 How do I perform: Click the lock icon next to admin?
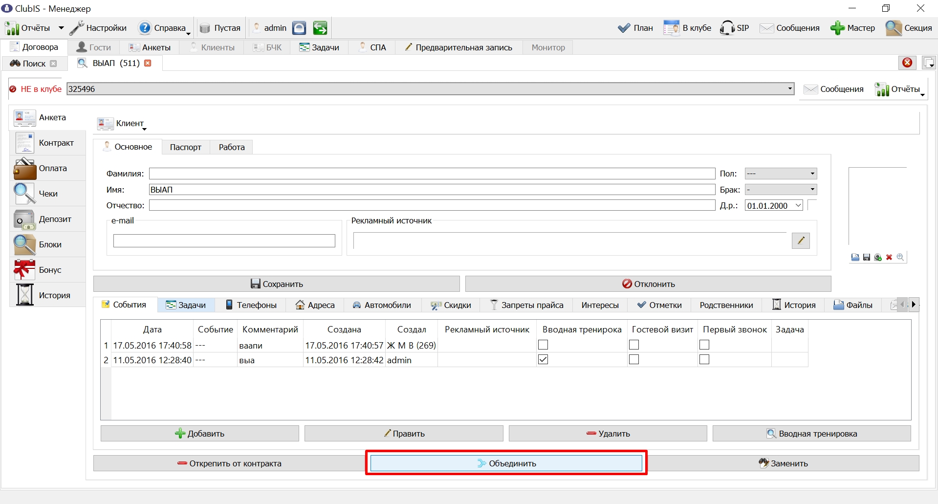pyautogui.click(x=299, y=28)
